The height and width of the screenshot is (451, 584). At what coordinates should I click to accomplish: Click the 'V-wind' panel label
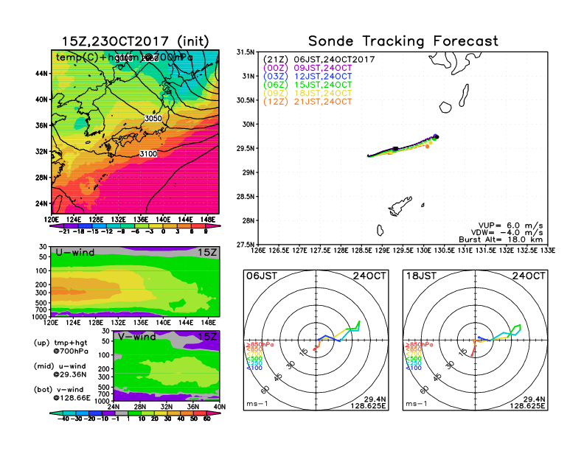(x=136, y=337)
